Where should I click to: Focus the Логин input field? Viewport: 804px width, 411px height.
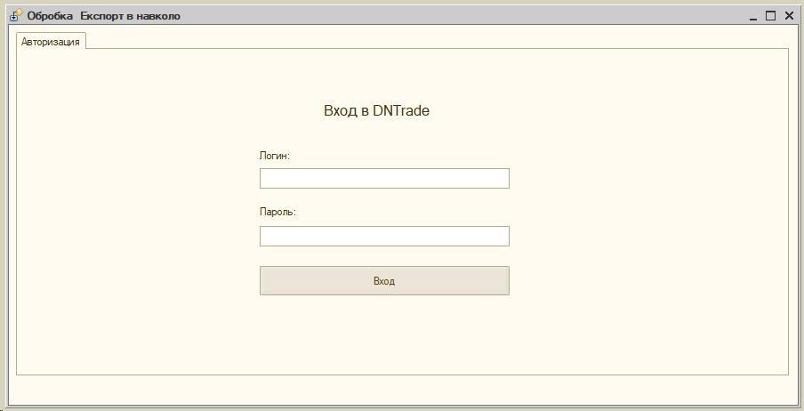384,179
